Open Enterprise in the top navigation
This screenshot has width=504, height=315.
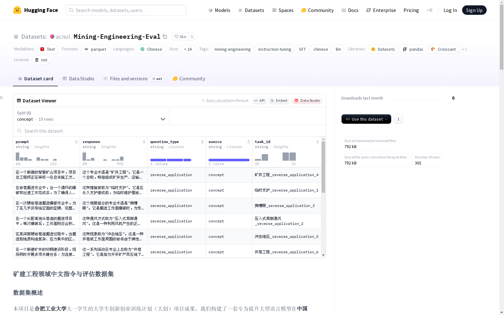(x=381, y=10)
